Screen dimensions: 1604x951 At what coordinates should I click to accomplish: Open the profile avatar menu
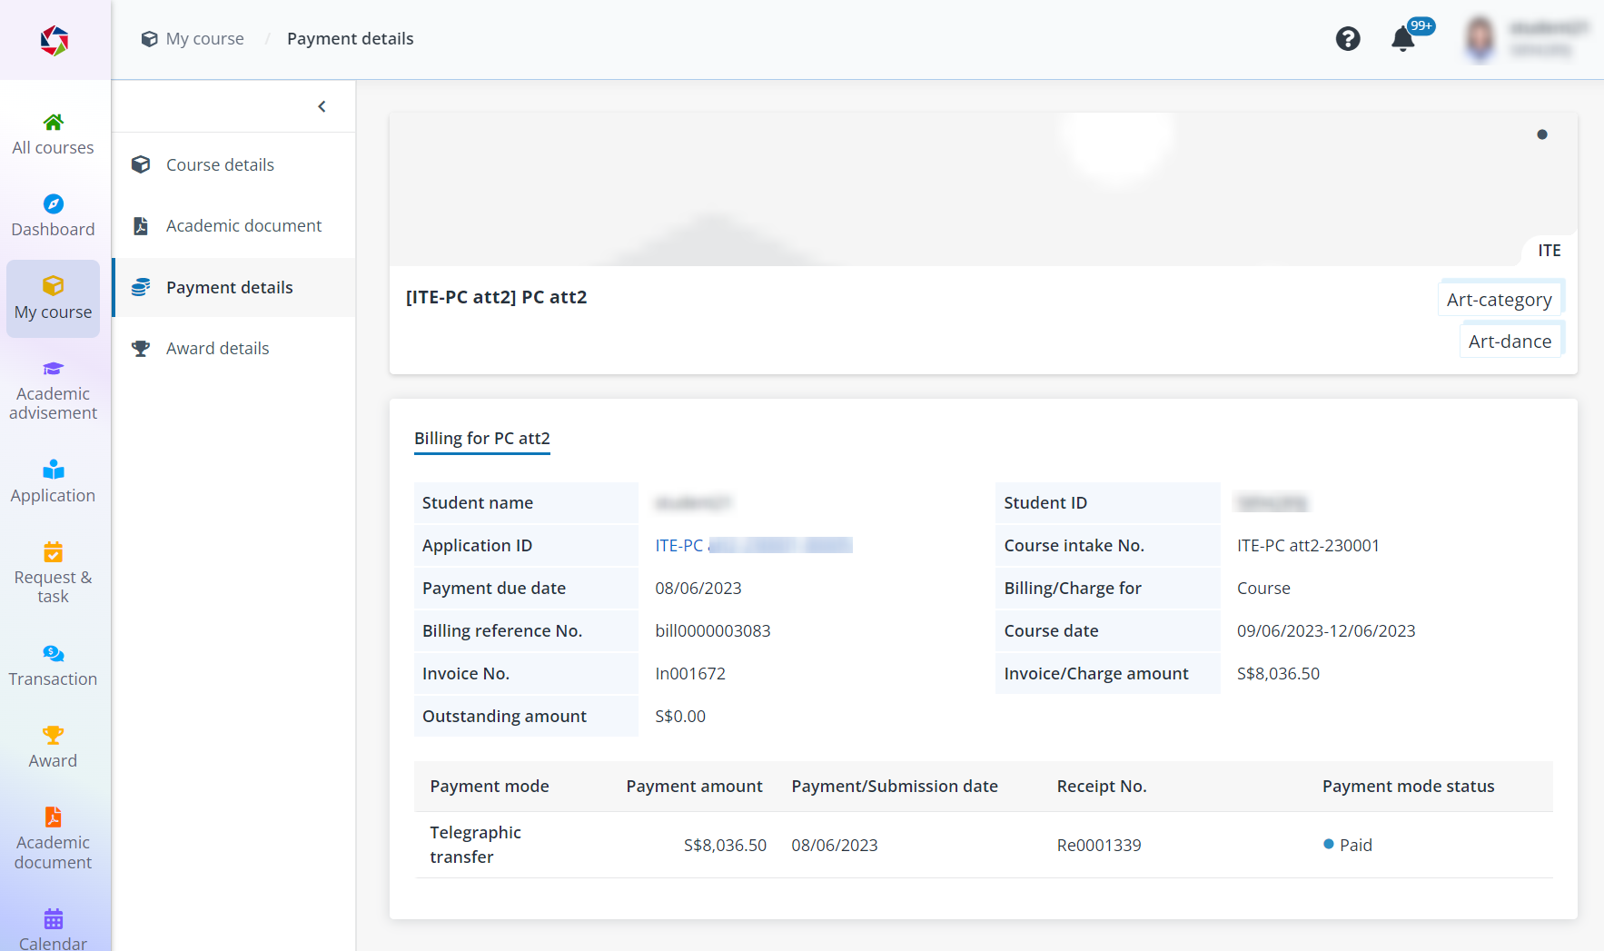coord(1480,38)
